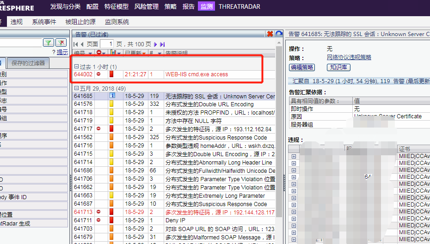Click the page number input field
The width and height of the screenshot is (430, 244).
(106, 44)
